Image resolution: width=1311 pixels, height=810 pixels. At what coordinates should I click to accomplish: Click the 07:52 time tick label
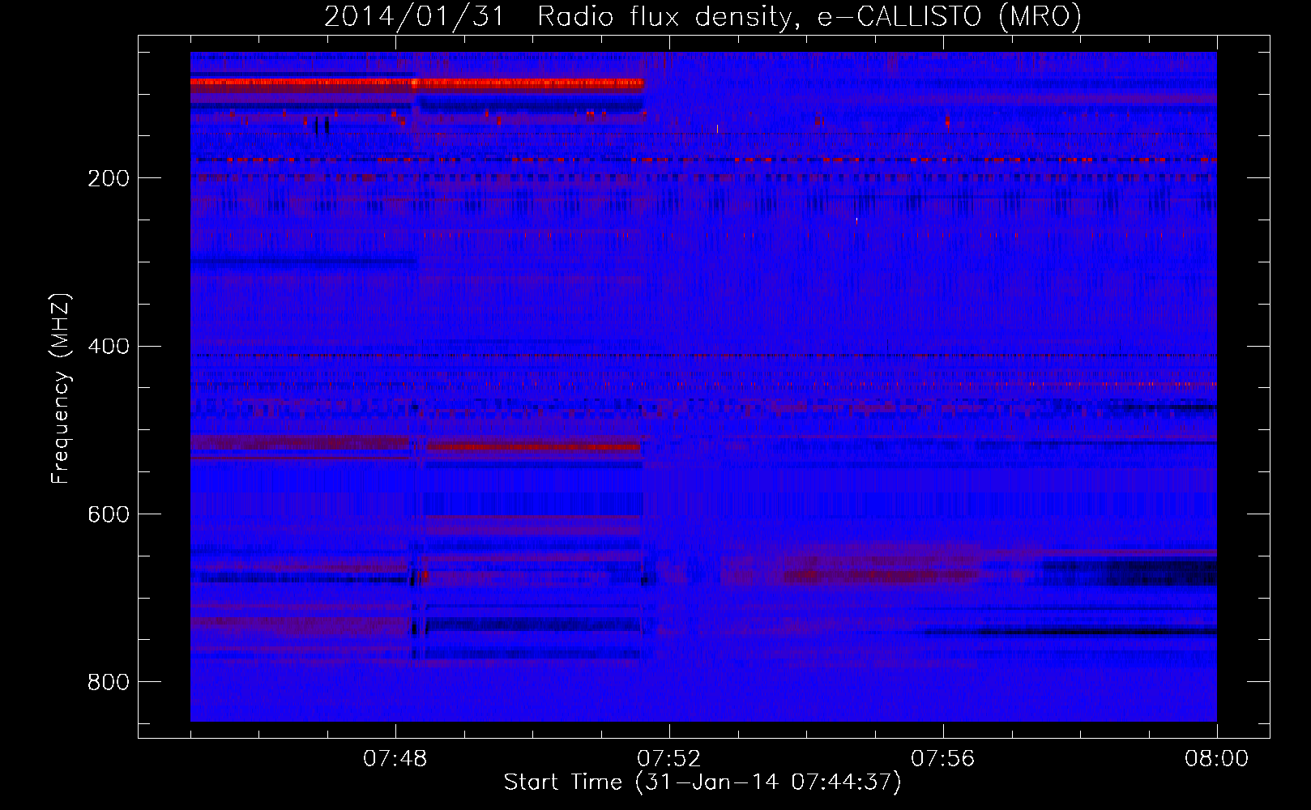669,759
